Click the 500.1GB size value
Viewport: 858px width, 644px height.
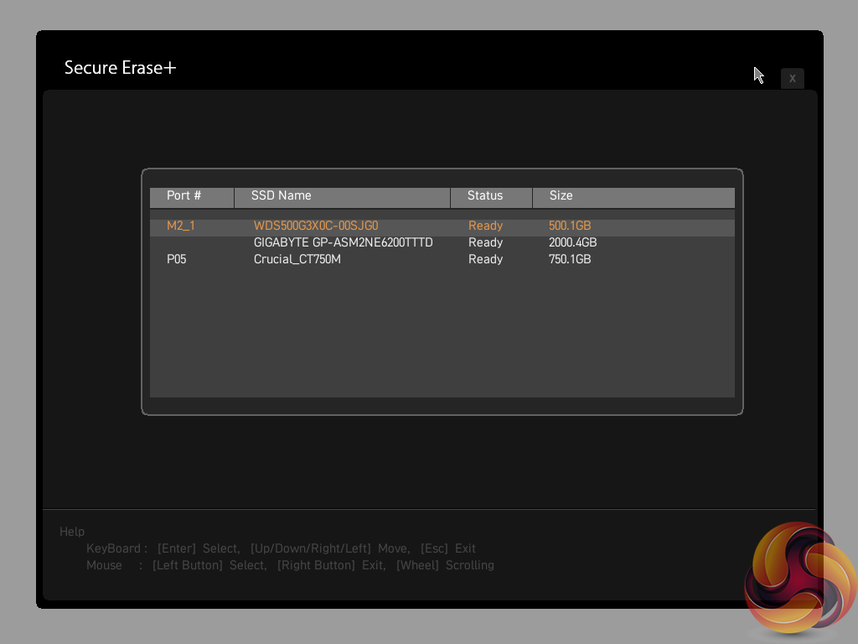(570, 226)
